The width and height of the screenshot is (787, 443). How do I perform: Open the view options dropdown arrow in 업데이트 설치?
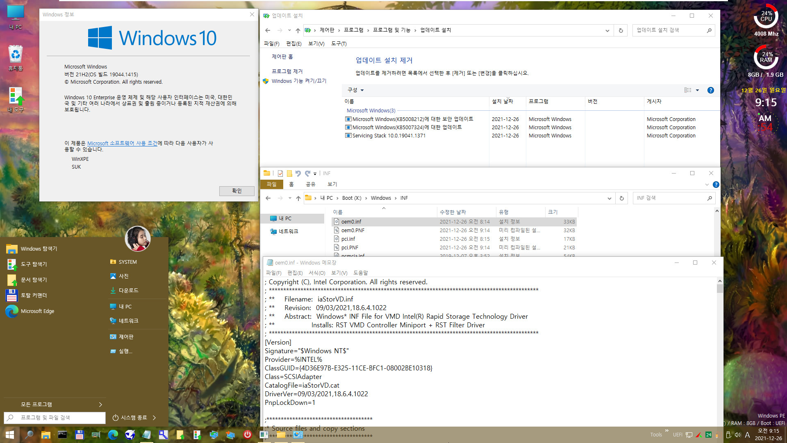[697, 90]
